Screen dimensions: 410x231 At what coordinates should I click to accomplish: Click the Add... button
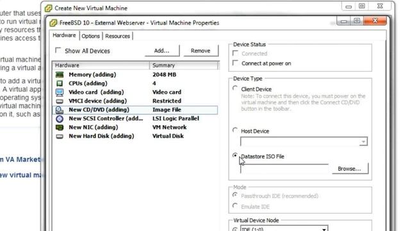(162, 51)
